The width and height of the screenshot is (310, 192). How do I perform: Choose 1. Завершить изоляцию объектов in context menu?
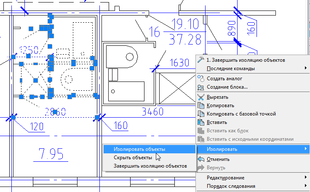[253, 60]
